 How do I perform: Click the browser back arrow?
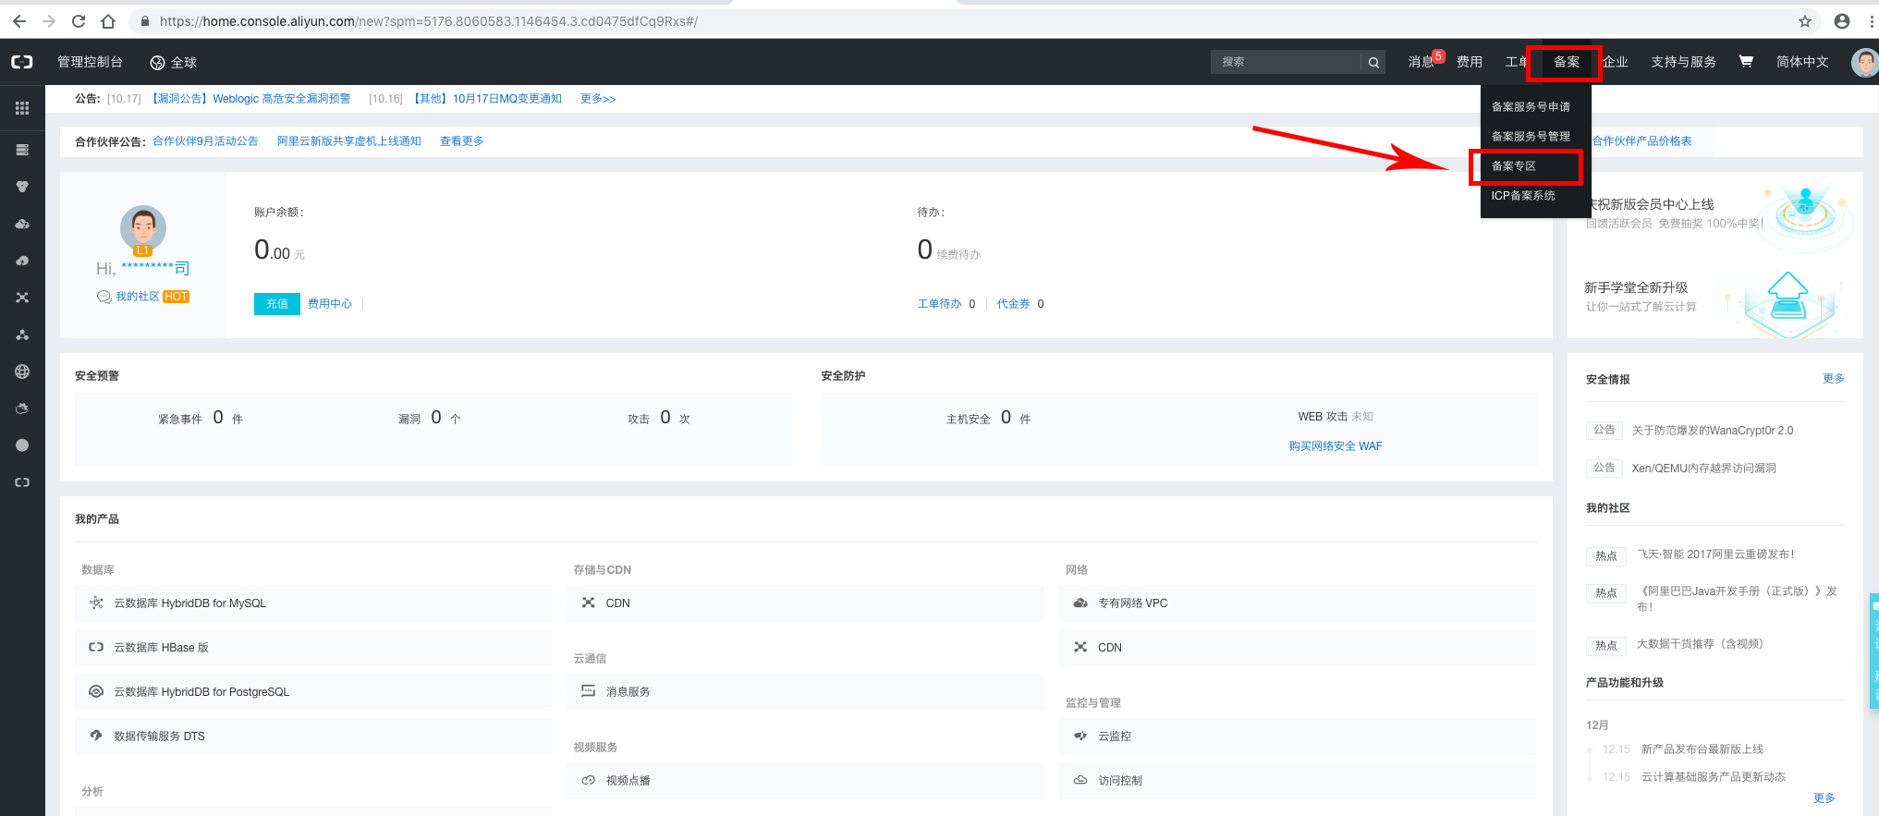point(19,21)
